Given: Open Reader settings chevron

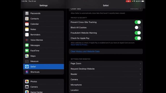Looking at the screenshot, I should tap(140, 74).
